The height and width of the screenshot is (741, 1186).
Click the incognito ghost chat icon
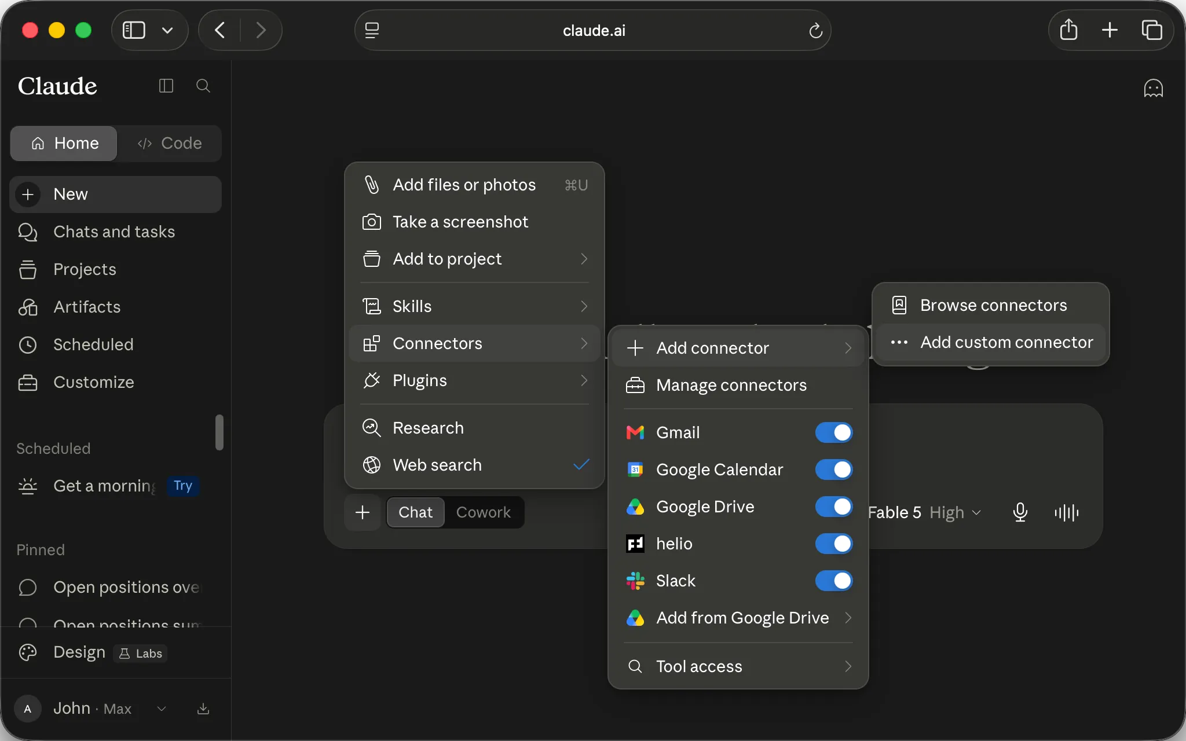point(1153,88)
